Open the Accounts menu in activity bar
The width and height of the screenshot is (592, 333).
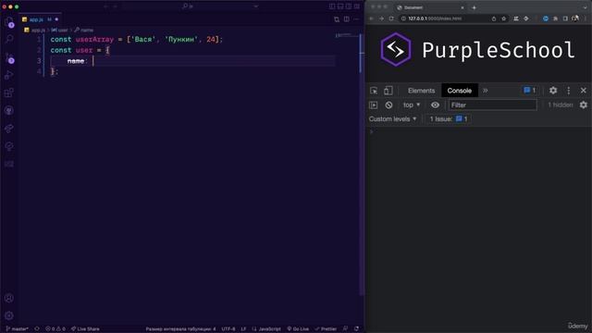(x=9, y=298)
